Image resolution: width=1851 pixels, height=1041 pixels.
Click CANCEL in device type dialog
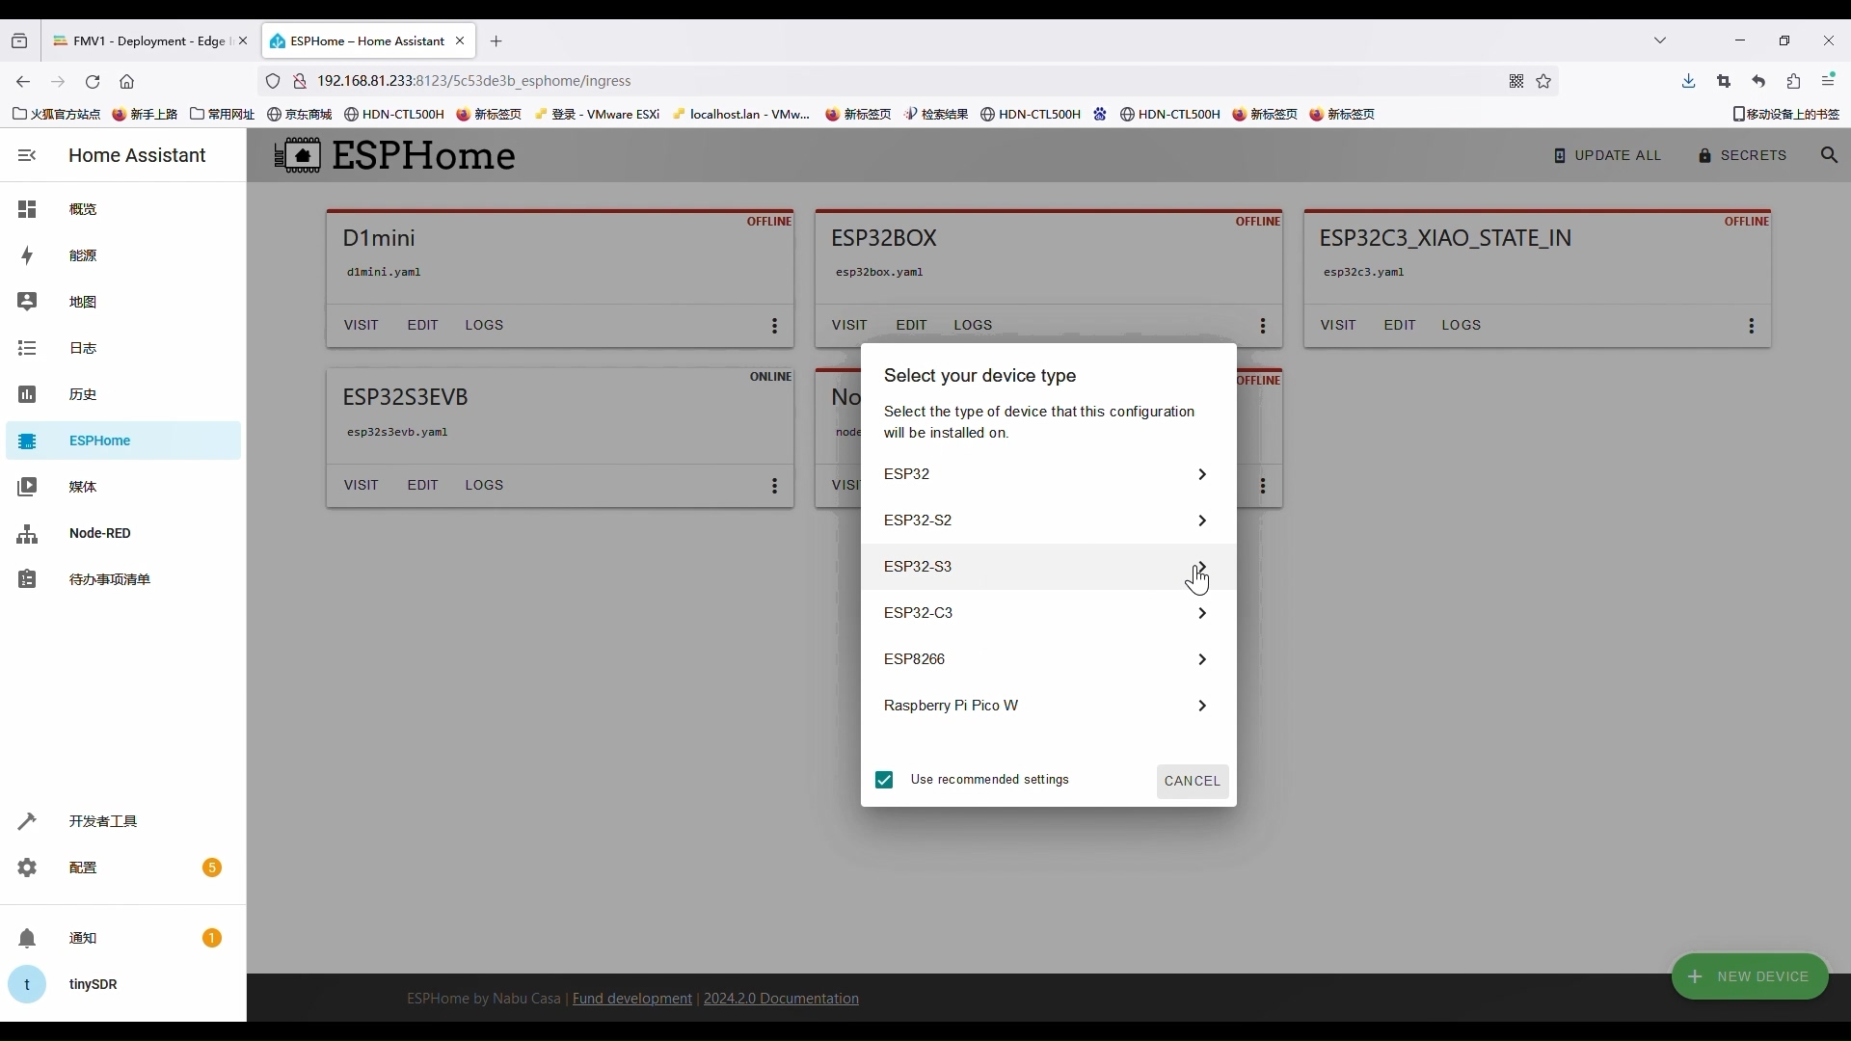[1193, 781]
